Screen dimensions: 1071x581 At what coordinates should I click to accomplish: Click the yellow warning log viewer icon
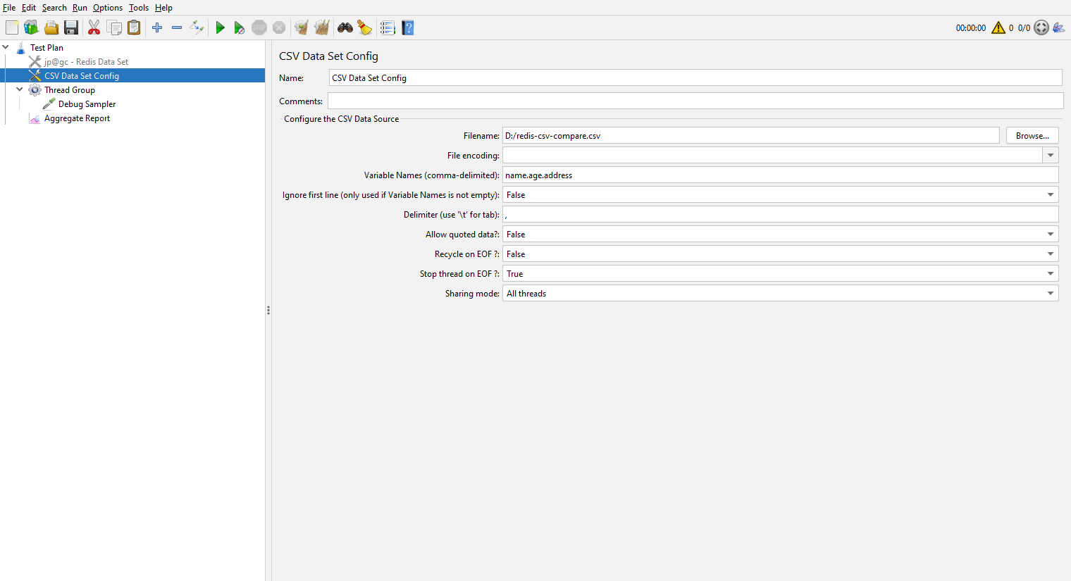(x=998, y=27)
